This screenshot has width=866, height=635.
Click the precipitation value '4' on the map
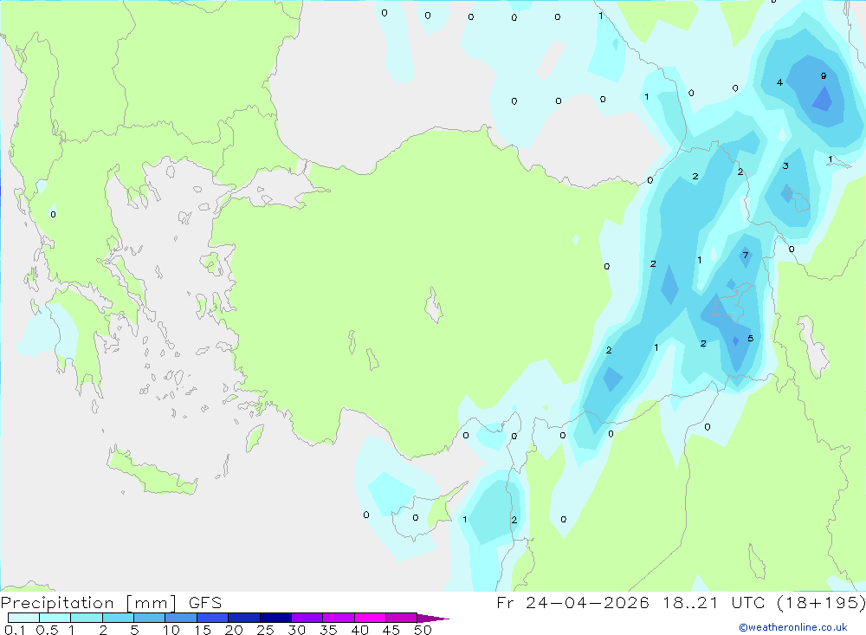(779, 83)
